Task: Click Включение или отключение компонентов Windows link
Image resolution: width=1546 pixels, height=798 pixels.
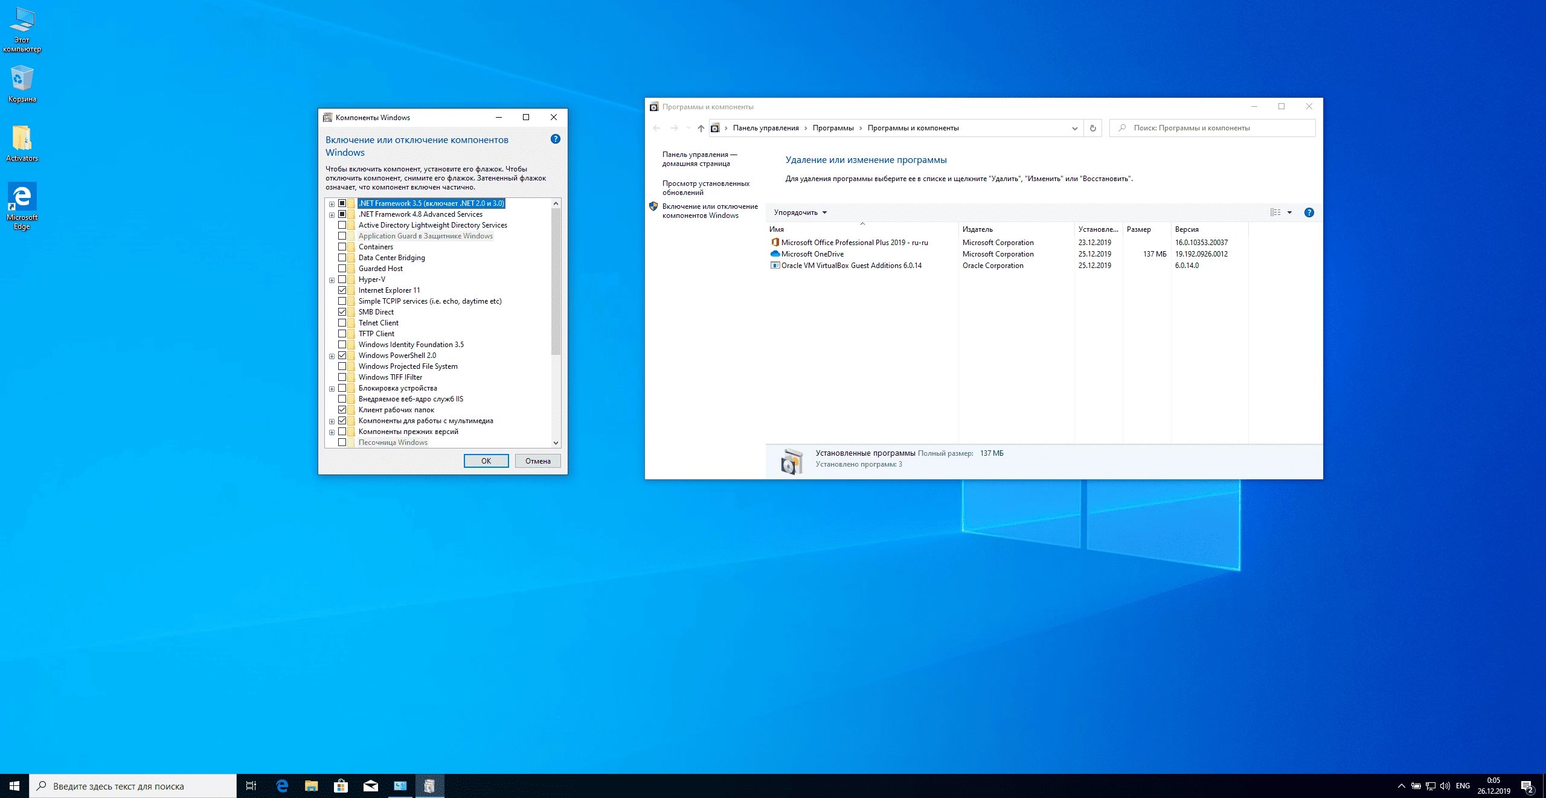Action: [710, 211]
